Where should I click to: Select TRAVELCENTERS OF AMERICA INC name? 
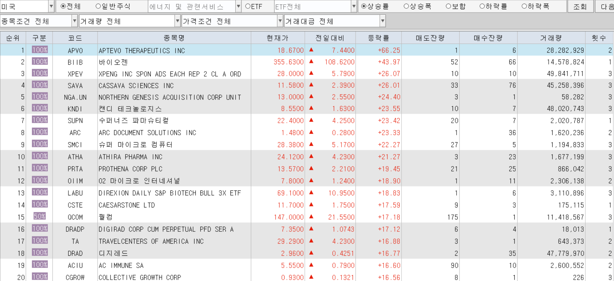click(x=151, y=241)
